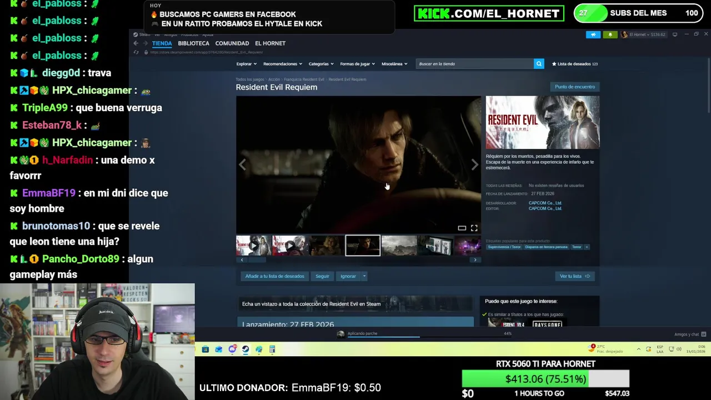This screenshot has height=400, width=711.
Task: Click the CAPCOM developer link
Action: click(x=545, y=203)
